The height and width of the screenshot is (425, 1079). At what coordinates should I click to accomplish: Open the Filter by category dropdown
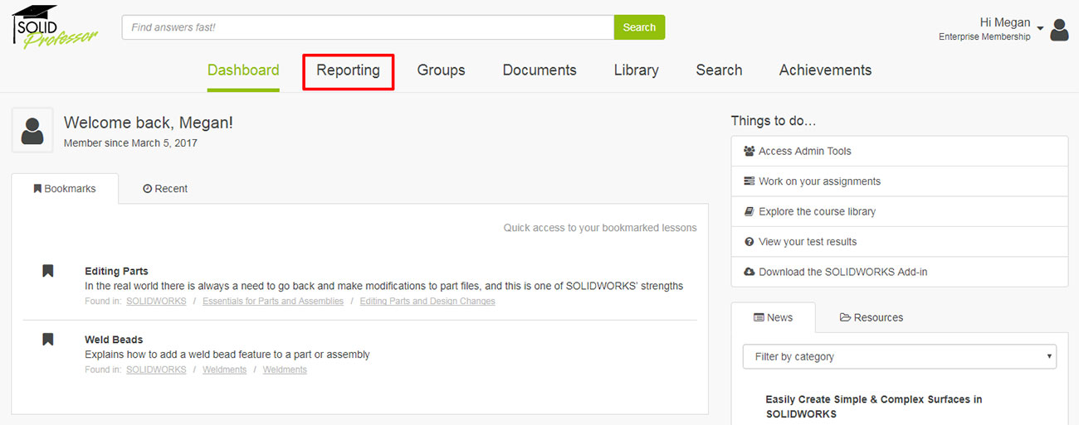[900, 356]
